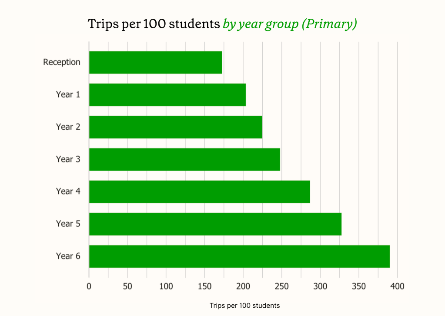The width and height of the screenshot is (445, 316).
Task: Click the chart title 'Trips per 100 students'
Action: click(154, 24)
